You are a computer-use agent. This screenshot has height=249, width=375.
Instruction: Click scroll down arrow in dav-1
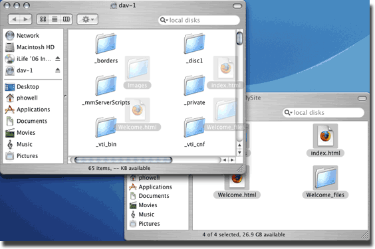pos(239,152)
